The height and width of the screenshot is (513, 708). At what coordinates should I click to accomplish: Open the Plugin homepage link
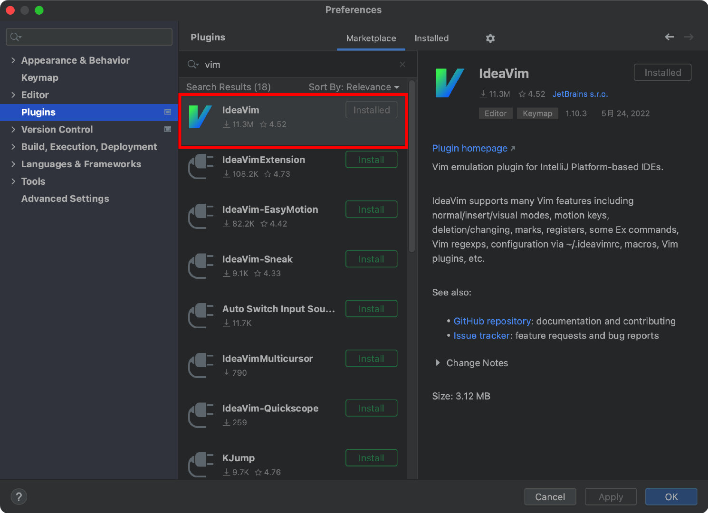pos(469,148)
